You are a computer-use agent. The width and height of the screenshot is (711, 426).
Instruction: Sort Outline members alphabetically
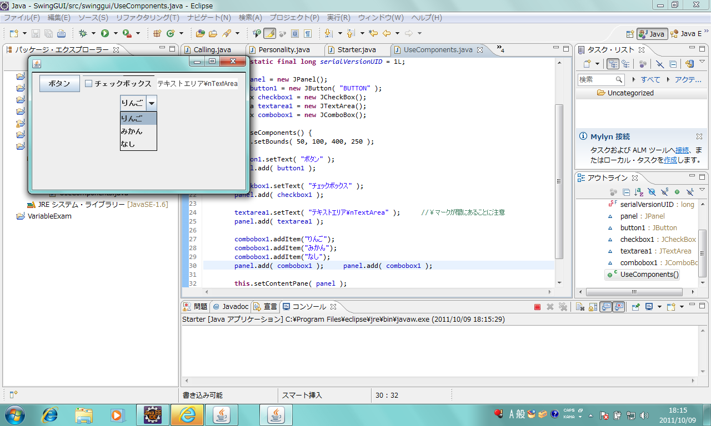pos(639,192)
